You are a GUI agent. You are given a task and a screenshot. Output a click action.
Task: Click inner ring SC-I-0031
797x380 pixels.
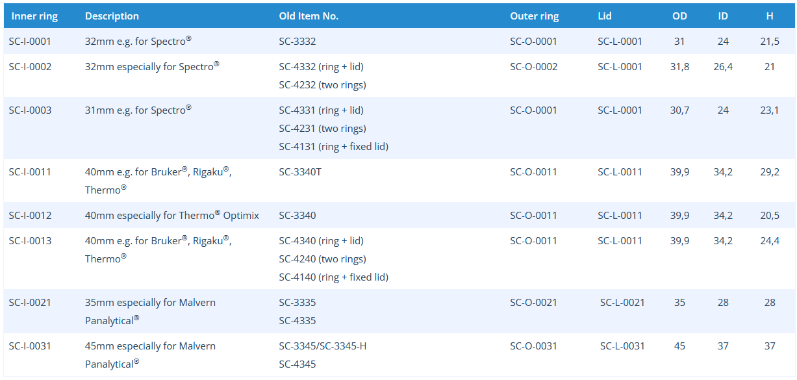[30, 346]
